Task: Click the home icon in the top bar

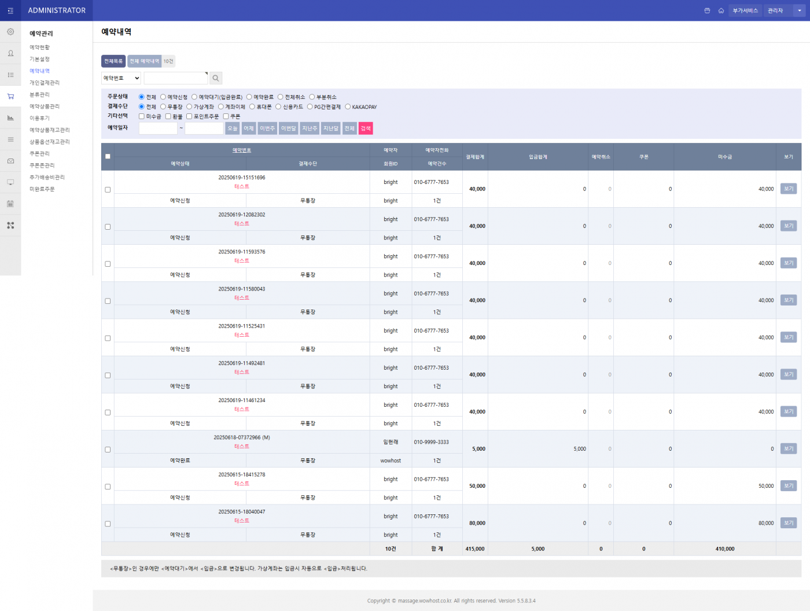Action: coord(721,10)
